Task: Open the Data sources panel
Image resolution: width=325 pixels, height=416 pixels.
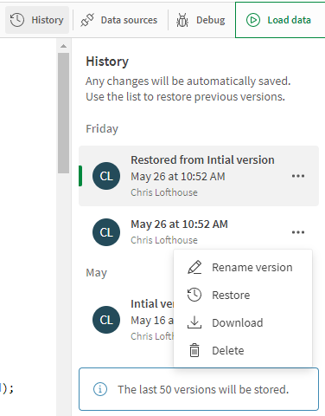Action: click(x=119, y=20)
